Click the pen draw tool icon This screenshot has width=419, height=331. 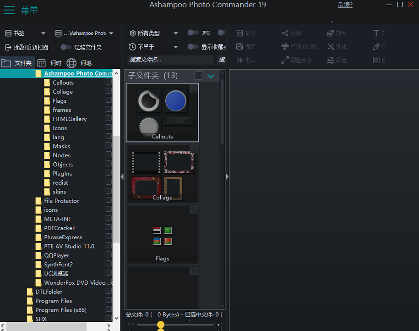376,47
